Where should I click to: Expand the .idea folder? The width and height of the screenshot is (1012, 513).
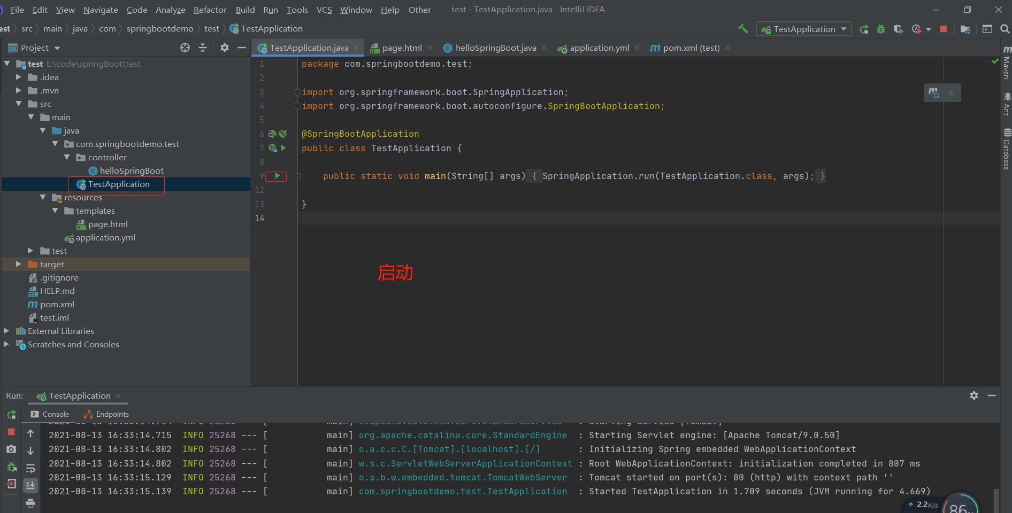click(x=19, y=77)
